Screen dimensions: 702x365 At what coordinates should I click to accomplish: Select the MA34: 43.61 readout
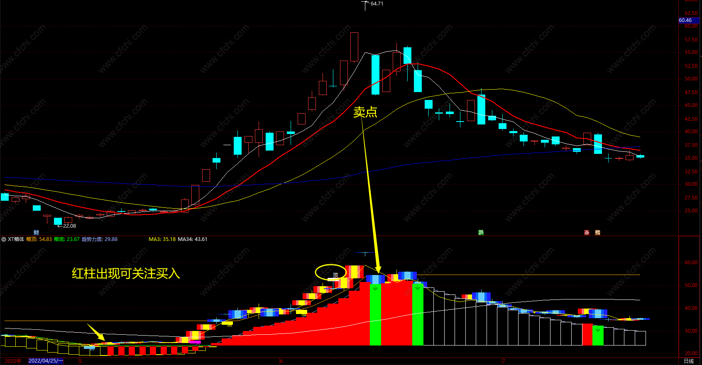point(193,239)
